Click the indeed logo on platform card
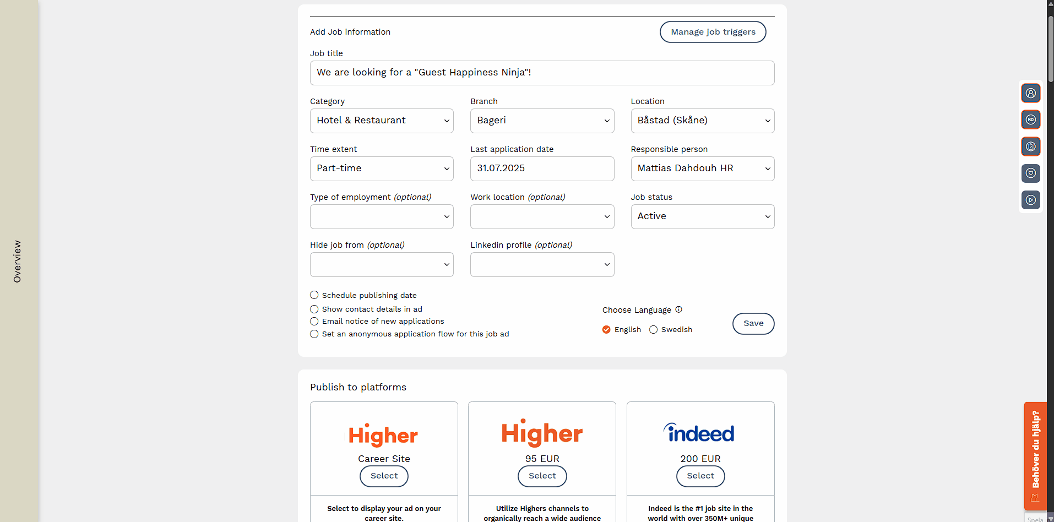This screenshot has height=522, width=1054. click(700, 433)
